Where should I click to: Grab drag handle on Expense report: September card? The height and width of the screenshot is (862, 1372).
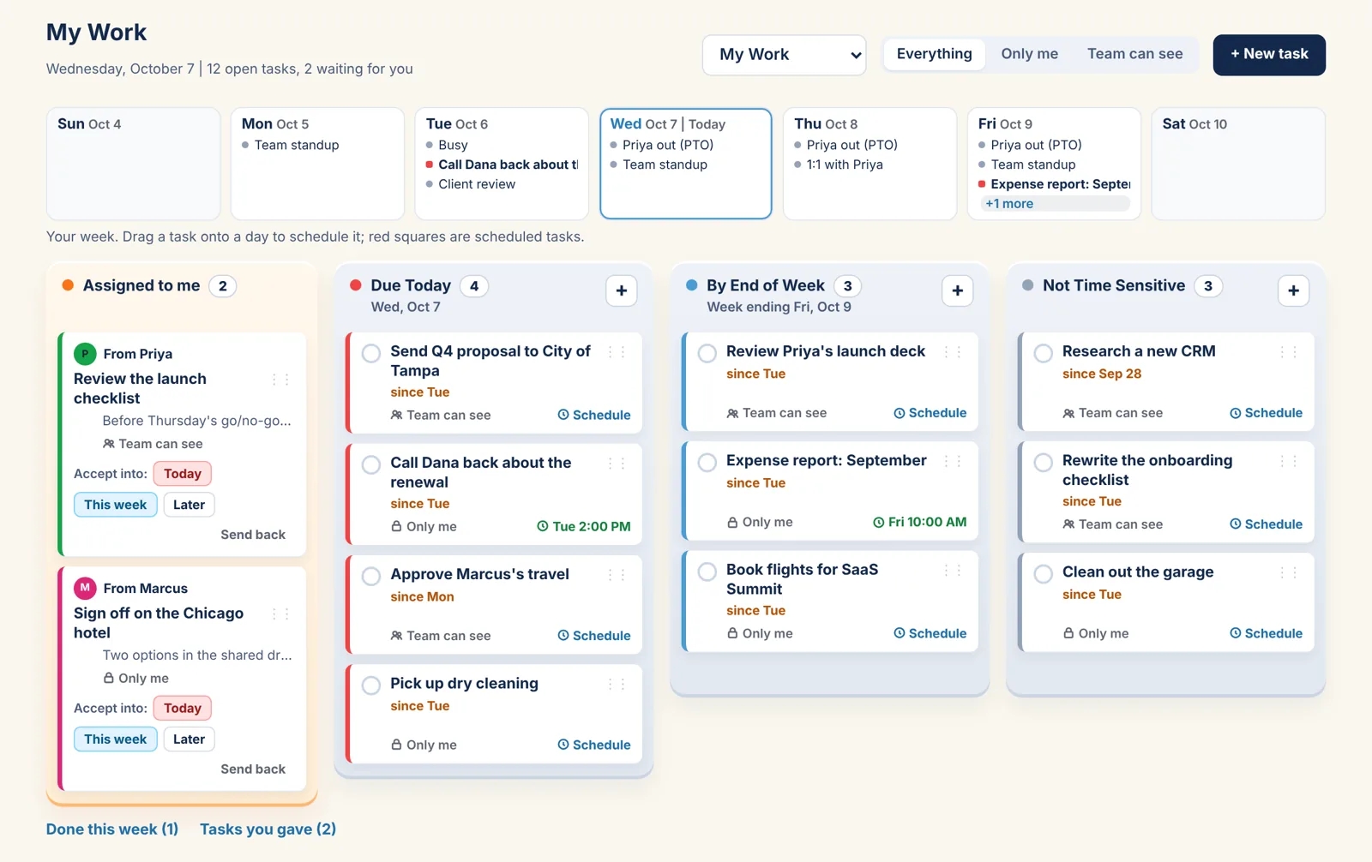pos(953,461)
